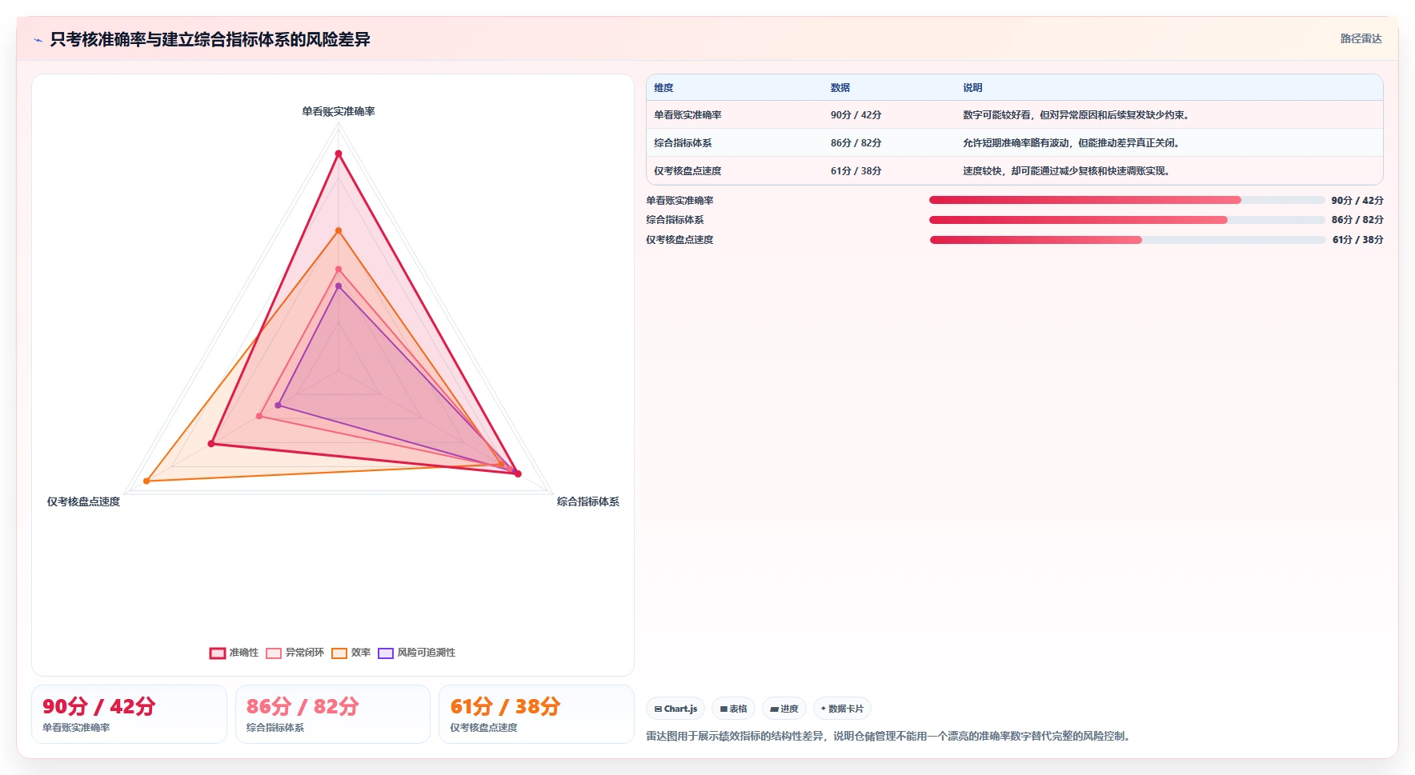Click the 90分 / 42分 value beside the top progress bar

[1357, 201]
